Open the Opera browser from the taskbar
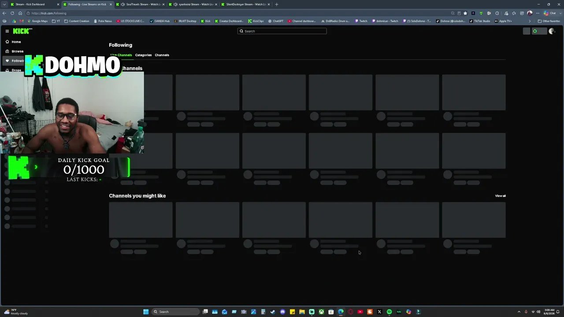This screenshot has width=564, height=317. [x=350, y=312]
